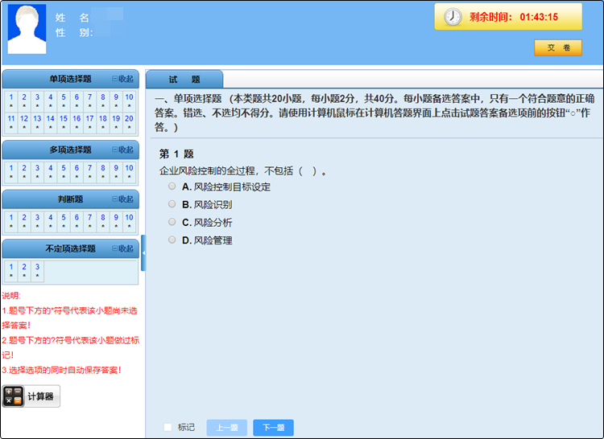Select option B 风险识别
The height and width of the screenshot is (439, 604).
(172, 204)
